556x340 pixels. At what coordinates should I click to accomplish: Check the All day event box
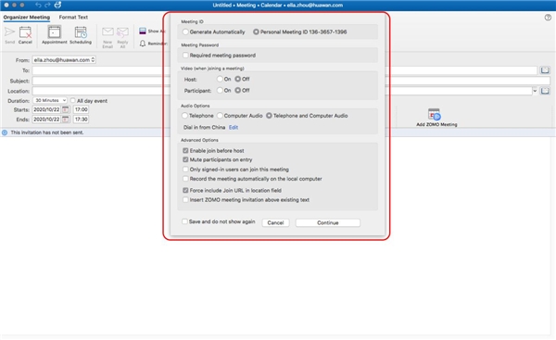coord(73,101)
